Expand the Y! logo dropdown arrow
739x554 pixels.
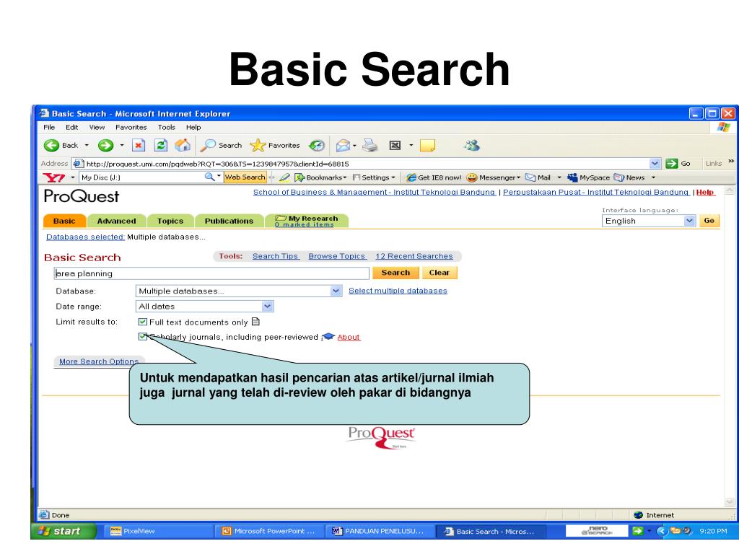73,177
